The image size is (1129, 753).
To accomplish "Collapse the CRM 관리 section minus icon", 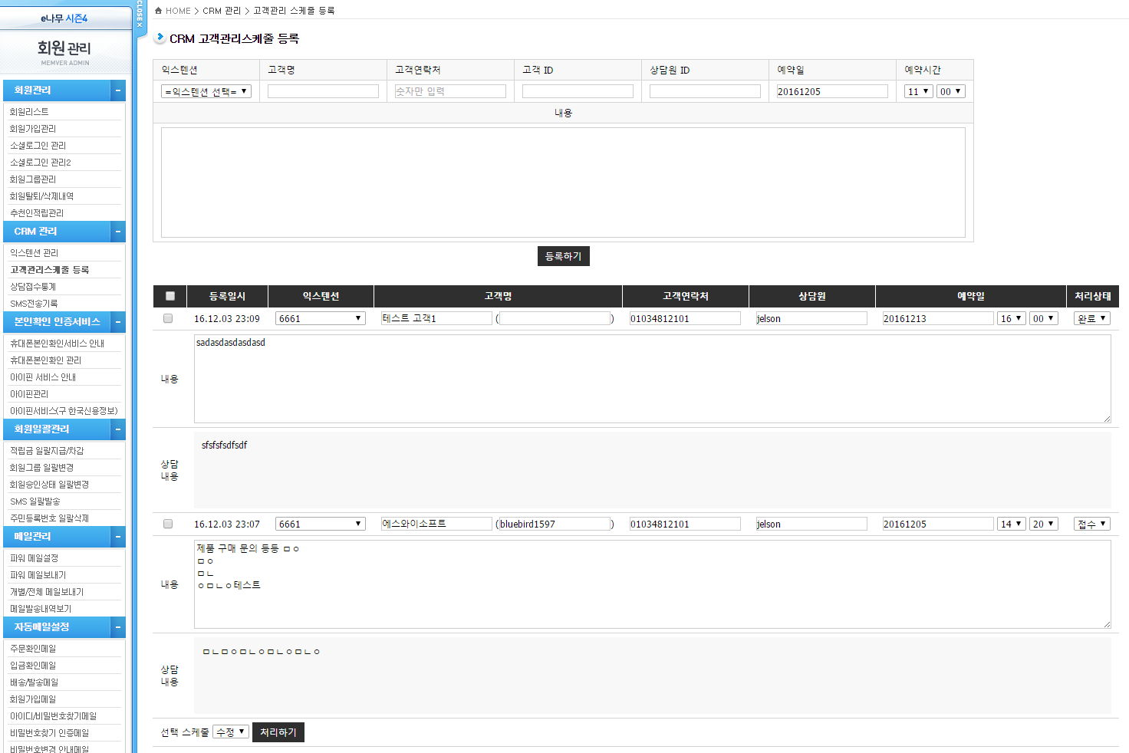I will pos(118,232).
